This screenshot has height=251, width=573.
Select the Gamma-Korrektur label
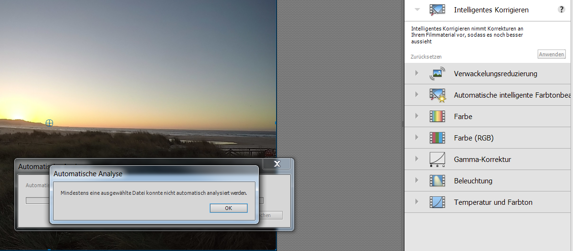coord(482,159)
